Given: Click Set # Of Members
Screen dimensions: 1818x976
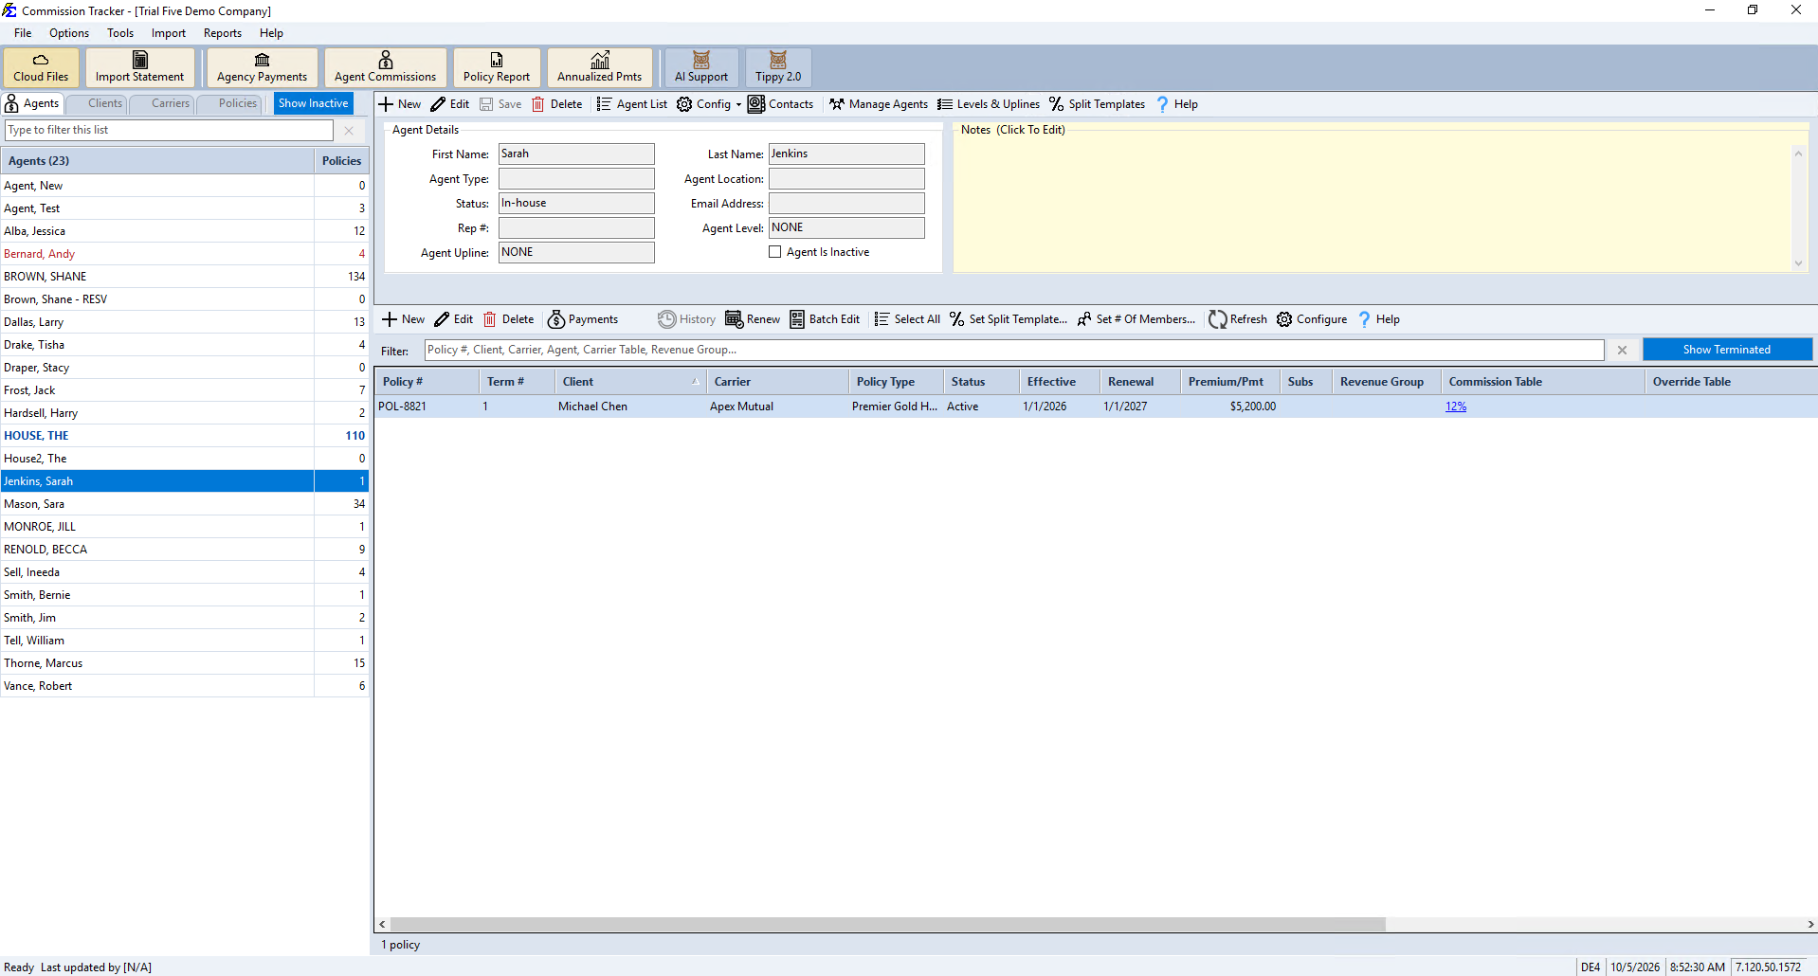Looking at the screenshot, I should 1136,319.
